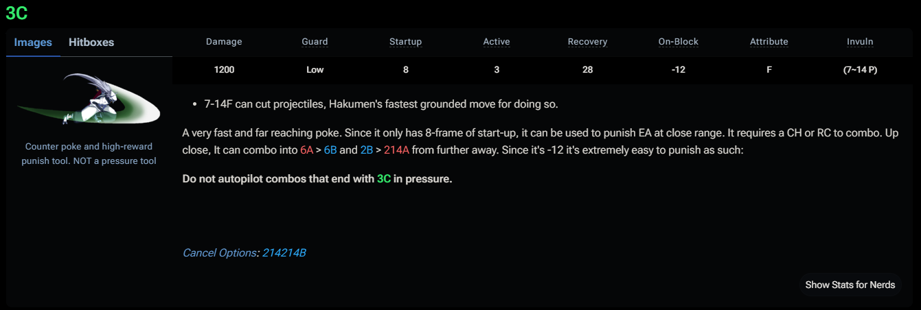The width and height of the screenshot is (921, 310).
Task: Open the red 6A move link
Action: click(307, 148)
